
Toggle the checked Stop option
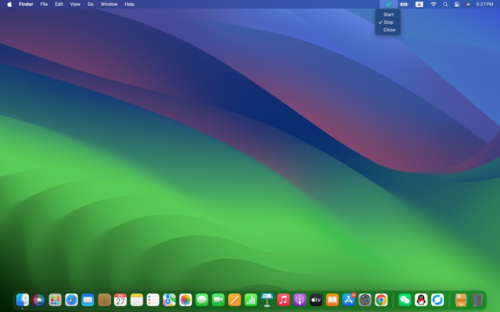(388, 22)
